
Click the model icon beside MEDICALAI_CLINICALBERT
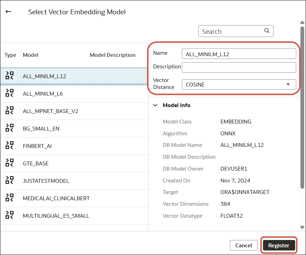click(9, 198)
